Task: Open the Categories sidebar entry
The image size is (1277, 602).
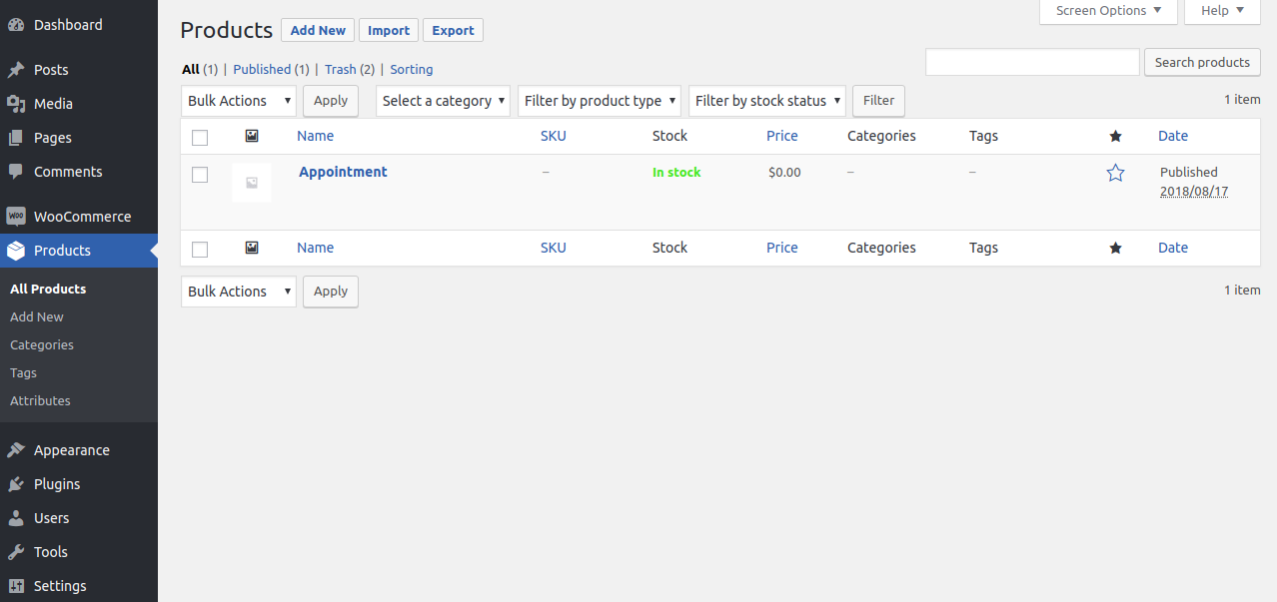Action: (42, 344)
